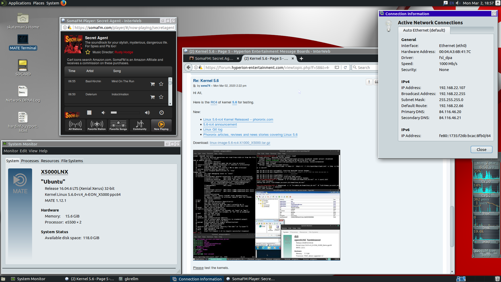Click the linux-image download link

coord(240,143)
